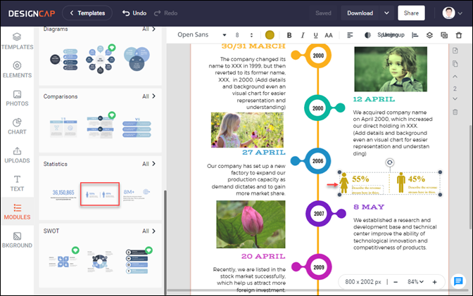This screenshot has height=296, width=473.
Task: Select the VS bars comparison thumbnail
Action: coord(137,128)
